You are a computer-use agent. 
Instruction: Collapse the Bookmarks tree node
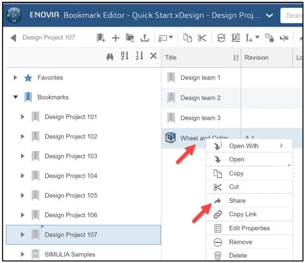[x=15, y=98]
